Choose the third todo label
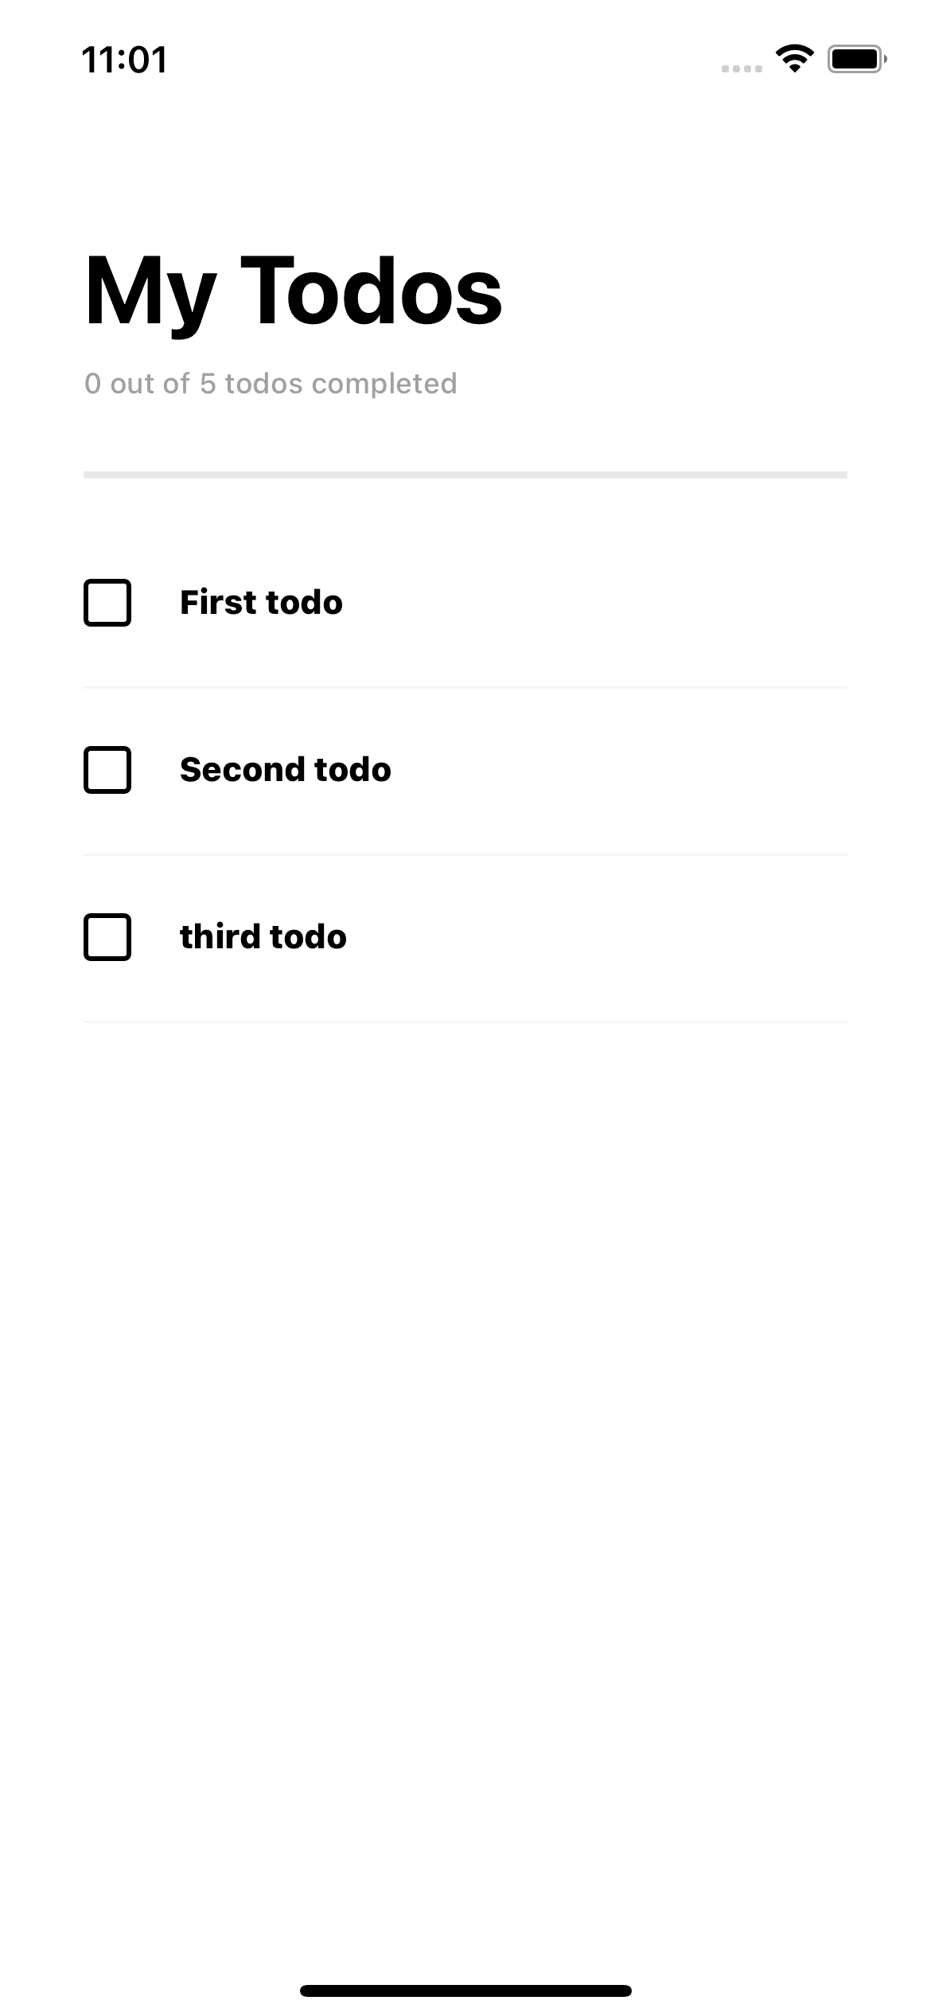 [263, 937]
